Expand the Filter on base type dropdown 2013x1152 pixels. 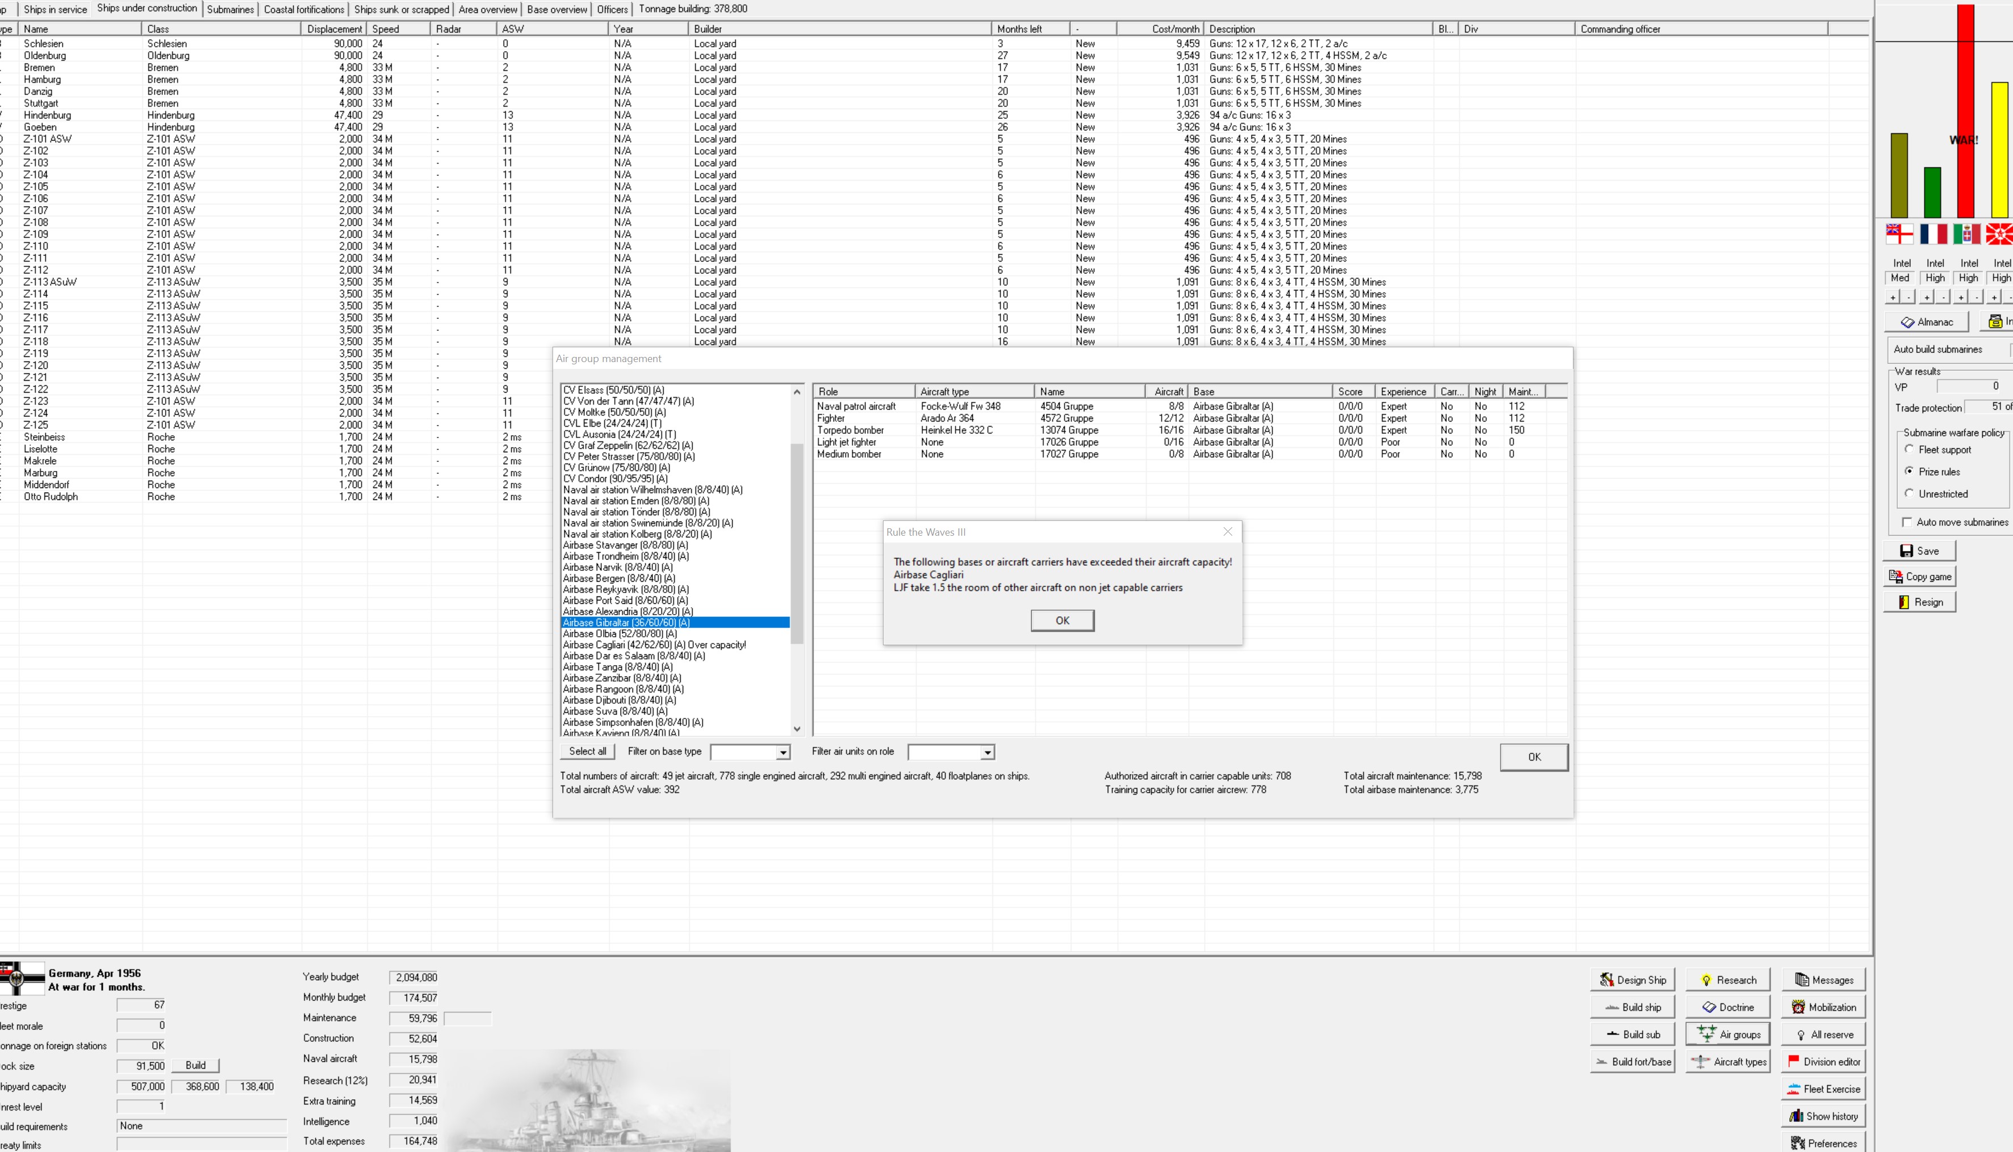(782, 752)
